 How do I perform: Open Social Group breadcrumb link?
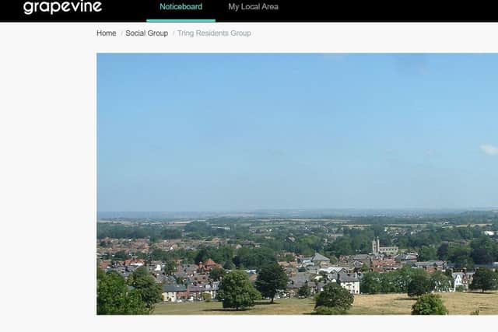(x=147, y=33)
